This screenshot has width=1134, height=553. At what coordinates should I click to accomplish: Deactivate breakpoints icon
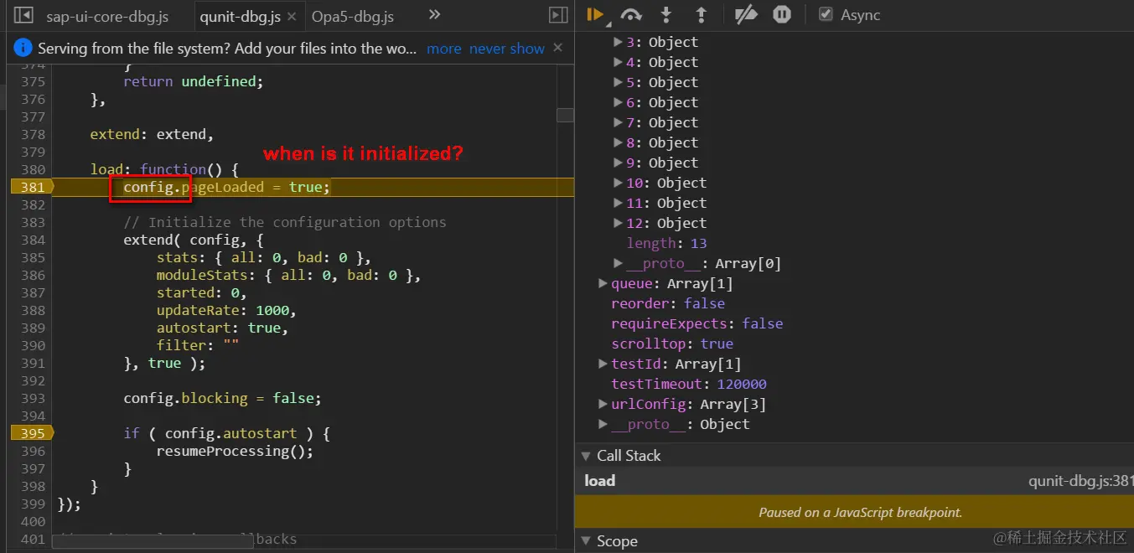745,14
